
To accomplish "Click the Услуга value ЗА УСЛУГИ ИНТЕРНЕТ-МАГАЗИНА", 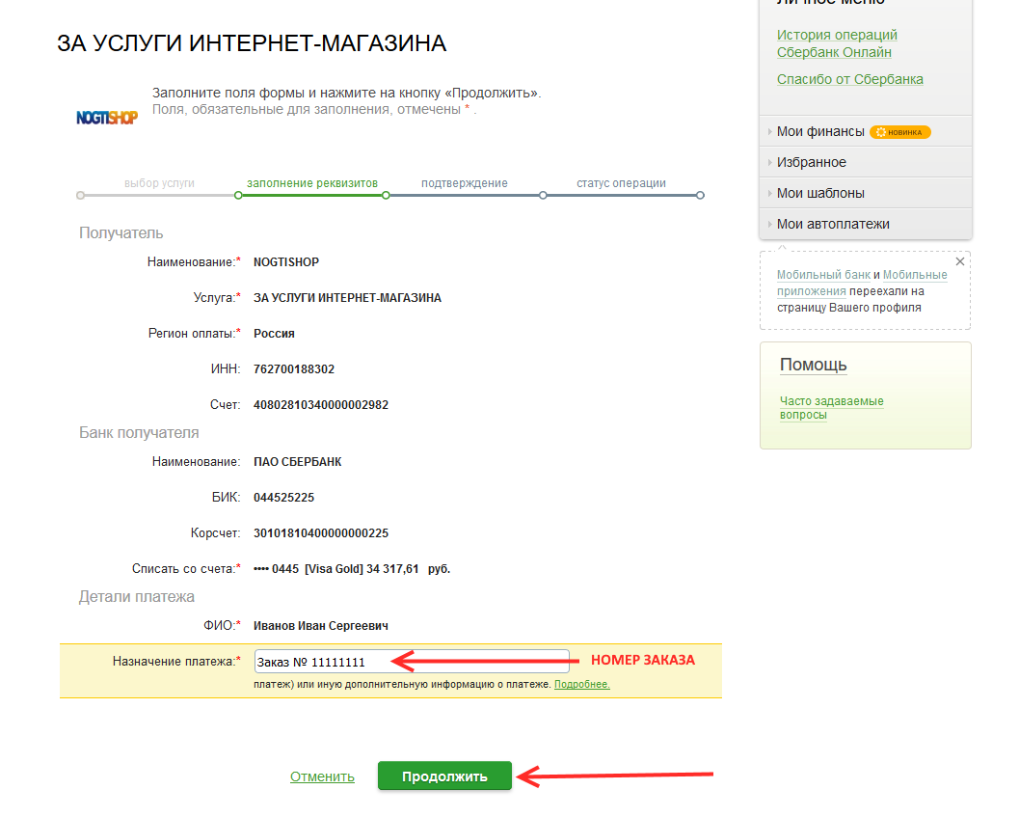I will pyautogui.click(x=347, y=298).
